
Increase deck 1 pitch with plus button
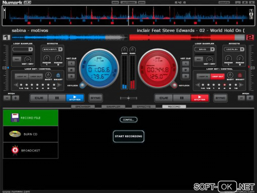tap(16, 98)
